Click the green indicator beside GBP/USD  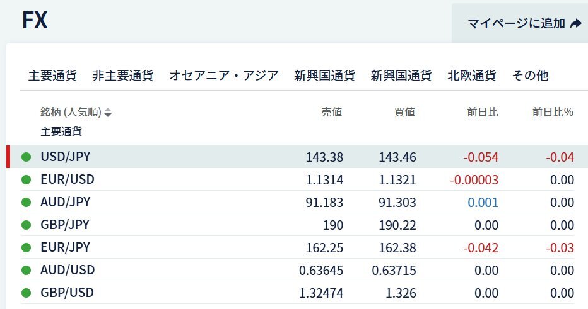(x=26, y=293)
